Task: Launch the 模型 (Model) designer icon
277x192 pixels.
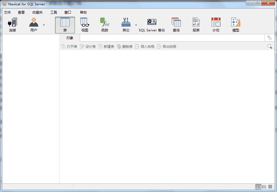Action: (236, 23)
